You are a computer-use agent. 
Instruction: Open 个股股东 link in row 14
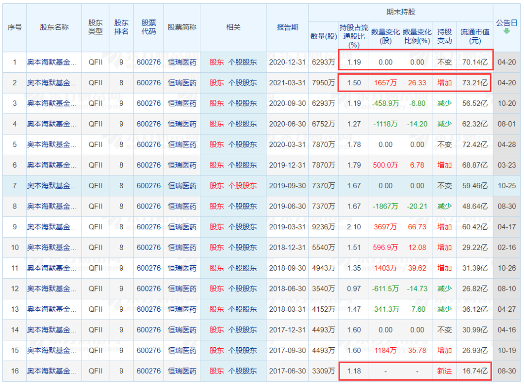[x=243, y=330]
